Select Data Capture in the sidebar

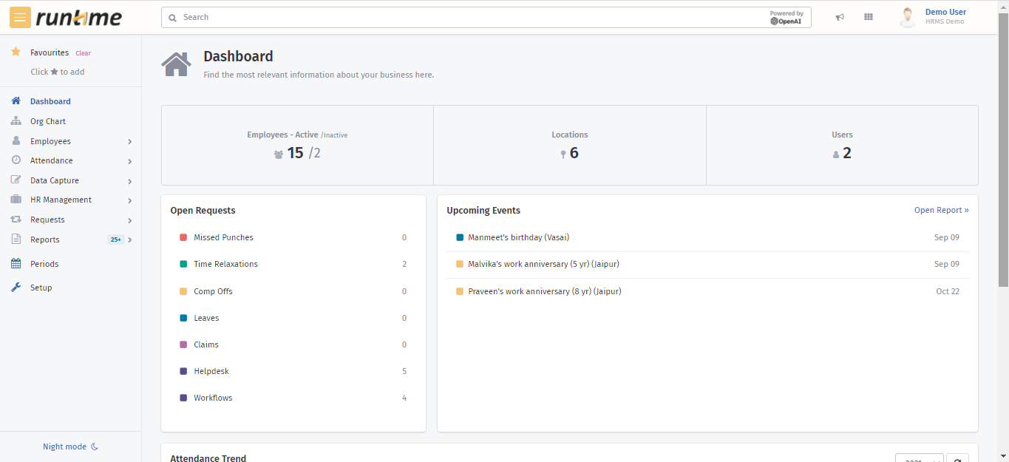tap(54, 180)
